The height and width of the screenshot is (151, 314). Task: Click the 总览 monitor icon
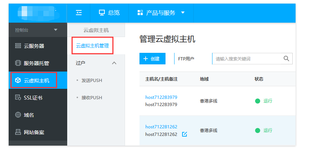pyautogui.click(x=102, y=13)
